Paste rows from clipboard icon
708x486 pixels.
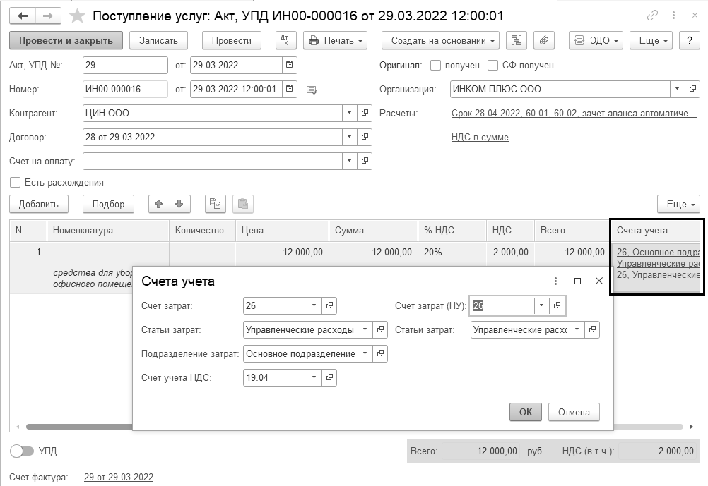click(x=243, y=204)
